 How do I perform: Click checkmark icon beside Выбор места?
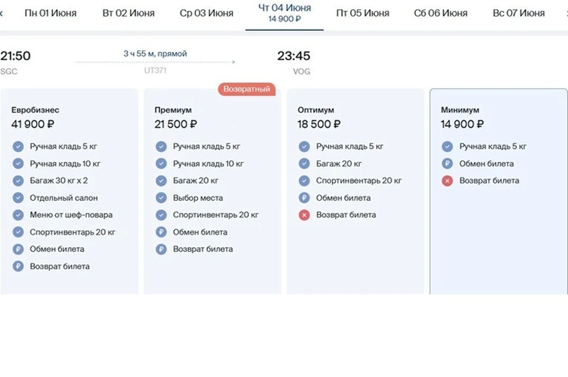click(x=161, y=198)
